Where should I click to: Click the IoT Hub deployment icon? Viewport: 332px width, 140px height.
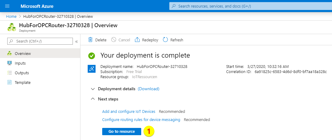(91, 69)
